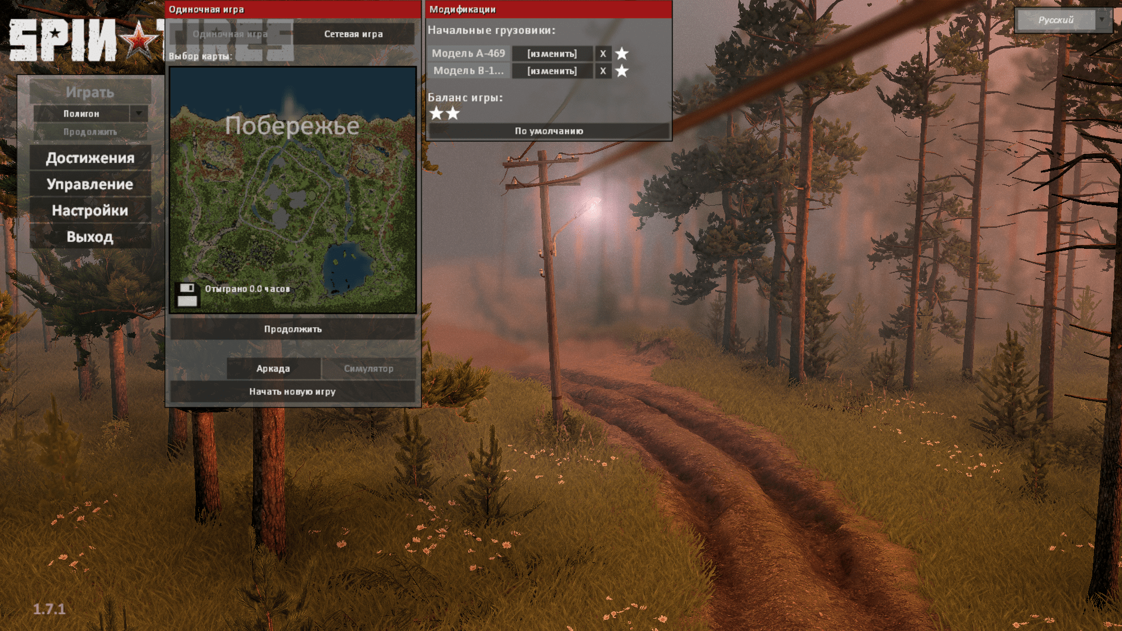Viewport: 1122px width, 631px height.
Task: Switch to the Одиночная игра tab
Action: 230,34
